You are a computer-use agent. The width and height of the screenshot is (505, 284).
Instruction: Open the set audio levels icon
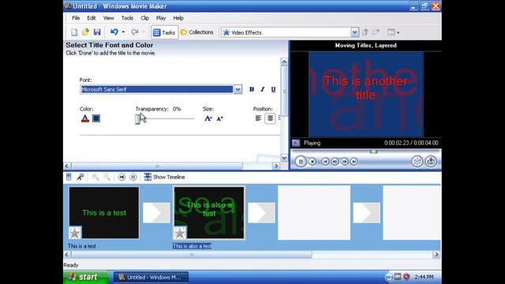pos(69,177)
